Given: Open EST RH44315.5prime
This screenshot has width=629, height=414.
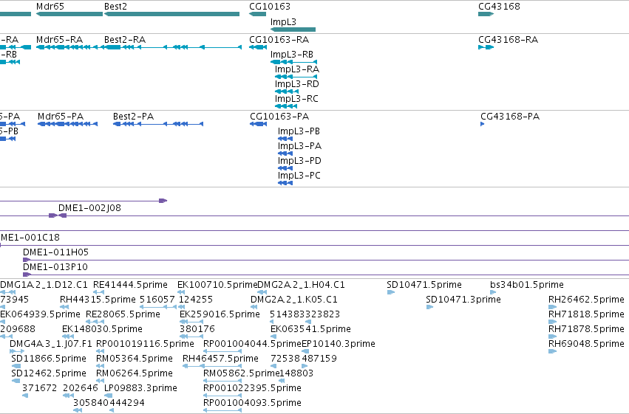Looking at the screenshot, I should pyautogui.click(x=98, y=300).
